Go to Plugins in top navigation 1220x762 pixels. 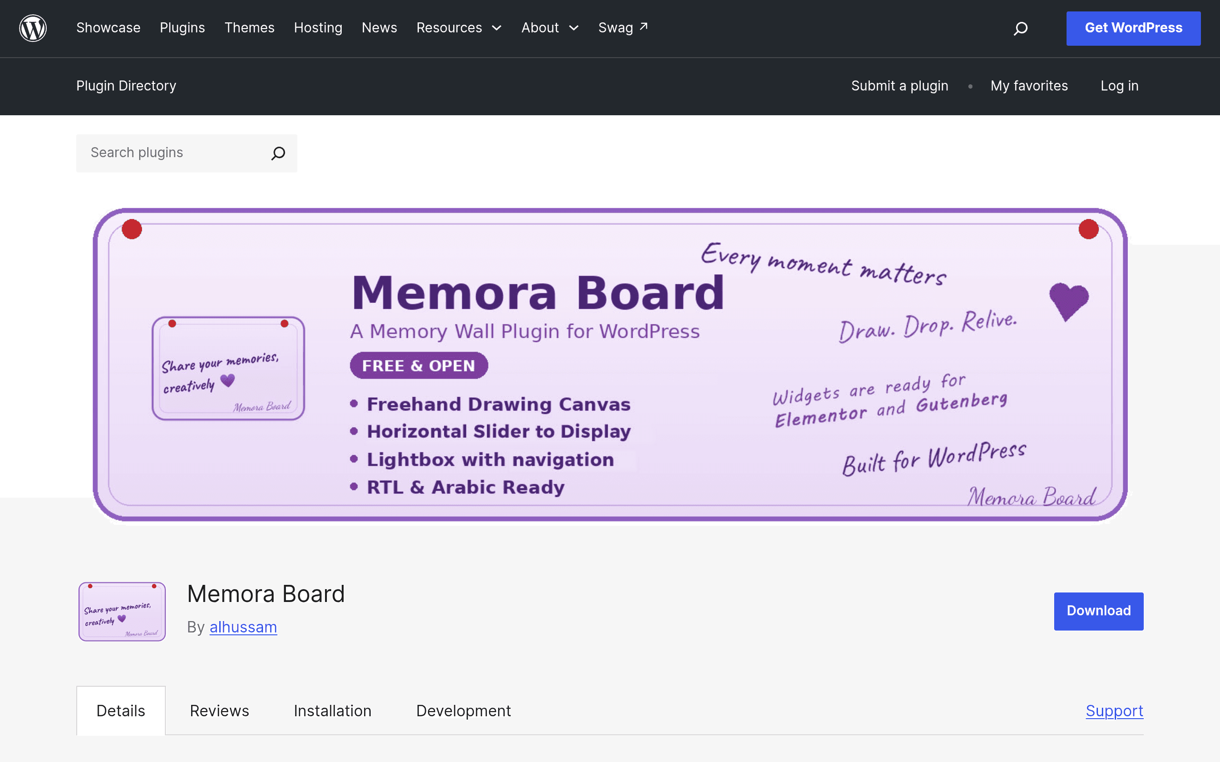(x=183, y=28)
